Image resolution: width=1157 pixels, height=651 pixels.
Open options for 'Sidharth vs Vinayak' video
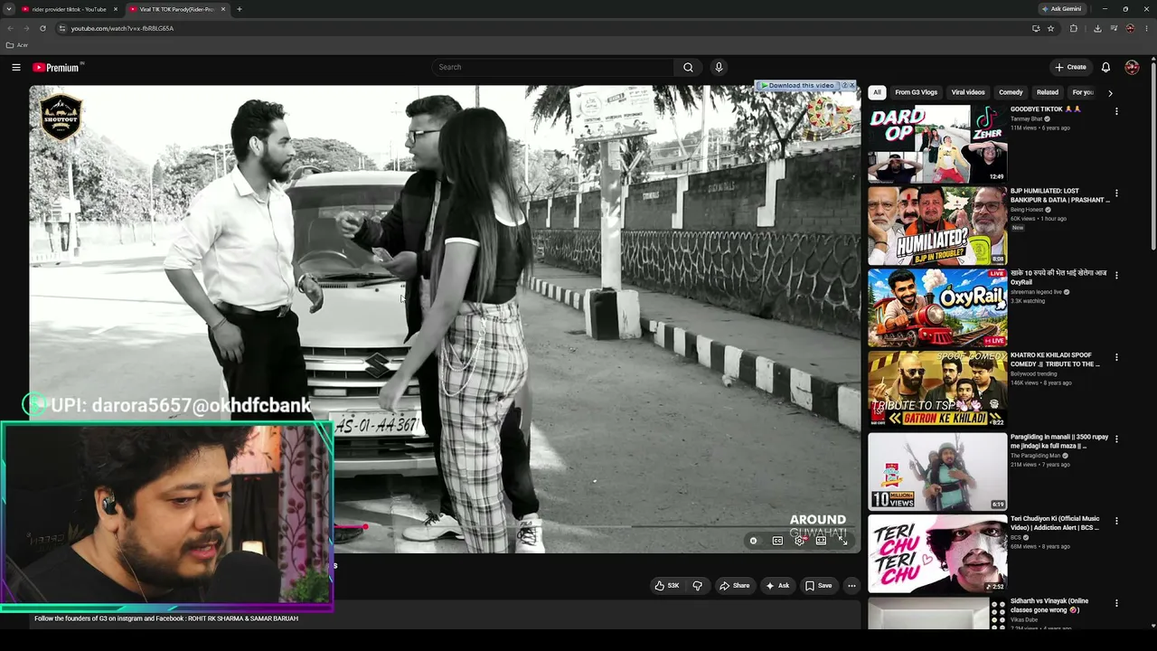[x=1116, y=603]
